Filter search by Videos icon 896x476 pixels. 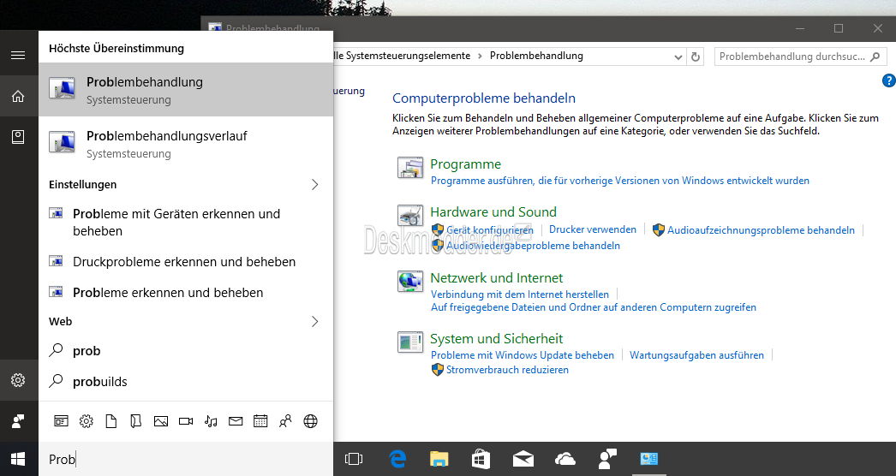point(186,421)
